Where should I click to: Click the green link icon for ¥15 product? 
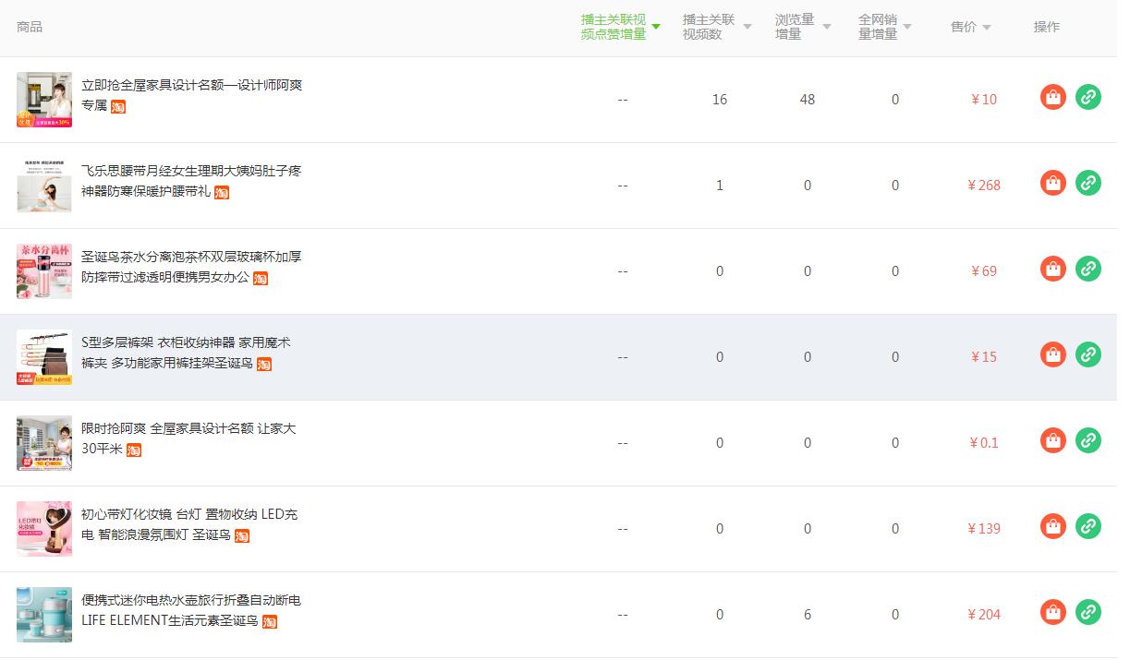tap(1087, 354)
